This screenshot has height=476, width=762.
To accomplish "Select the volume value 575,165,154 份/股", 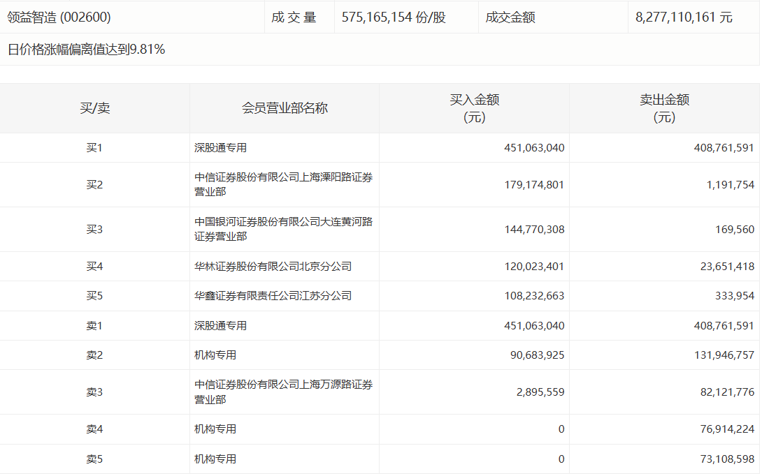I will point(394,17).
